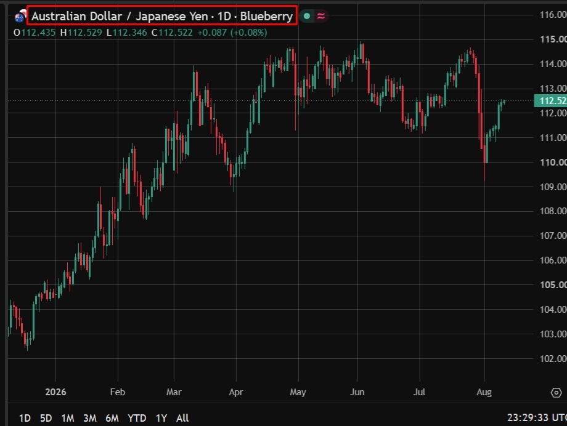
Task: Select the 5D time range
Action: pyautogui.click(x=46, y=418)
